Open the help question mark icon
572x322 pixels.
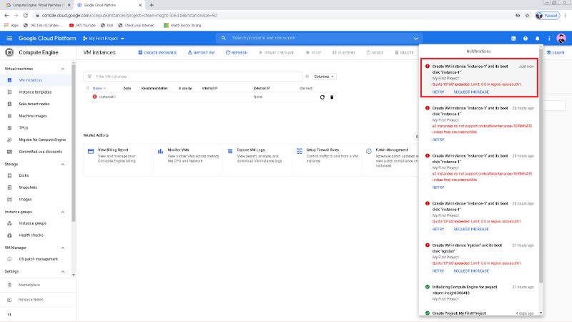point(526,39)
